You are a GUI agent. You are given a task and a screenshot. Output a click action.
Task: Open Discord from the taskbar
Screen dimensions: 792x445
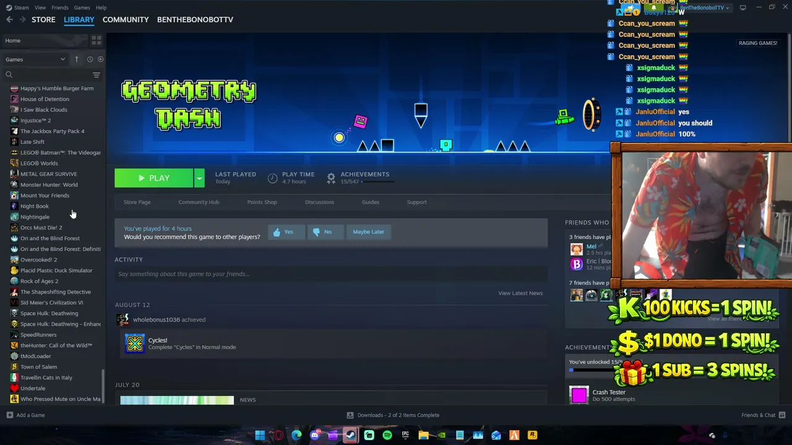(314, 435)
